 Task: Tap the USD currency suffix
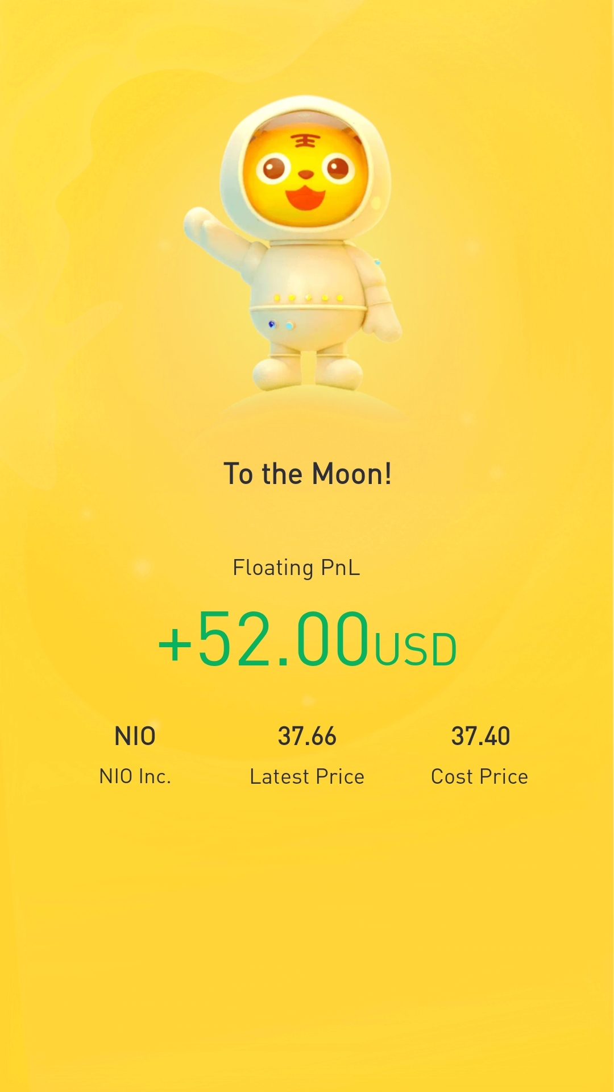click(416, 650)
